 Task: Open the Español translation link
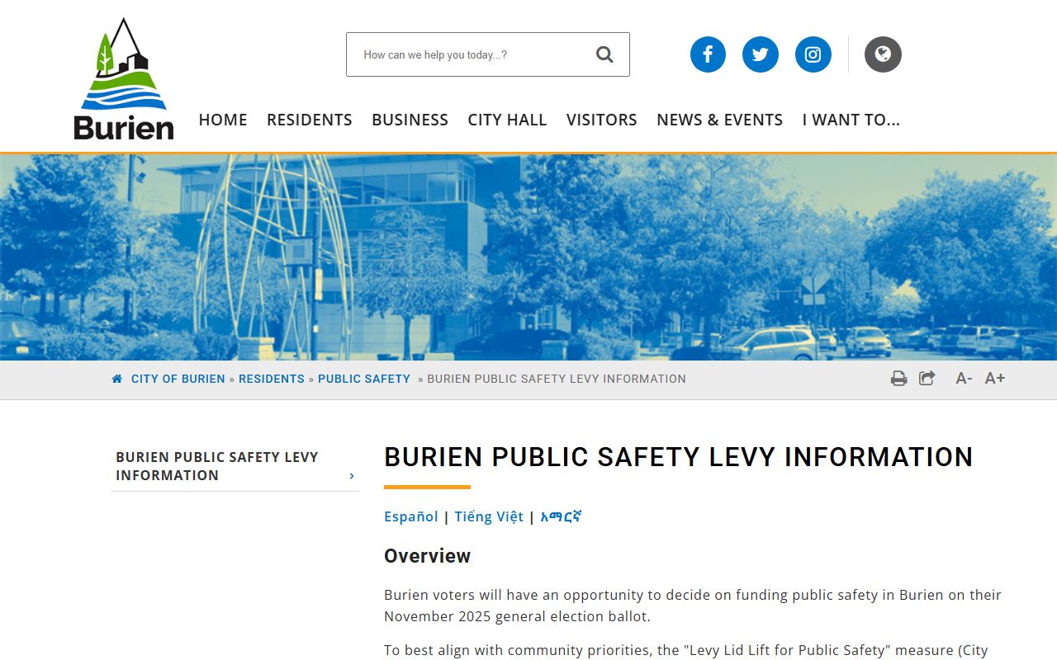point(411,516)
